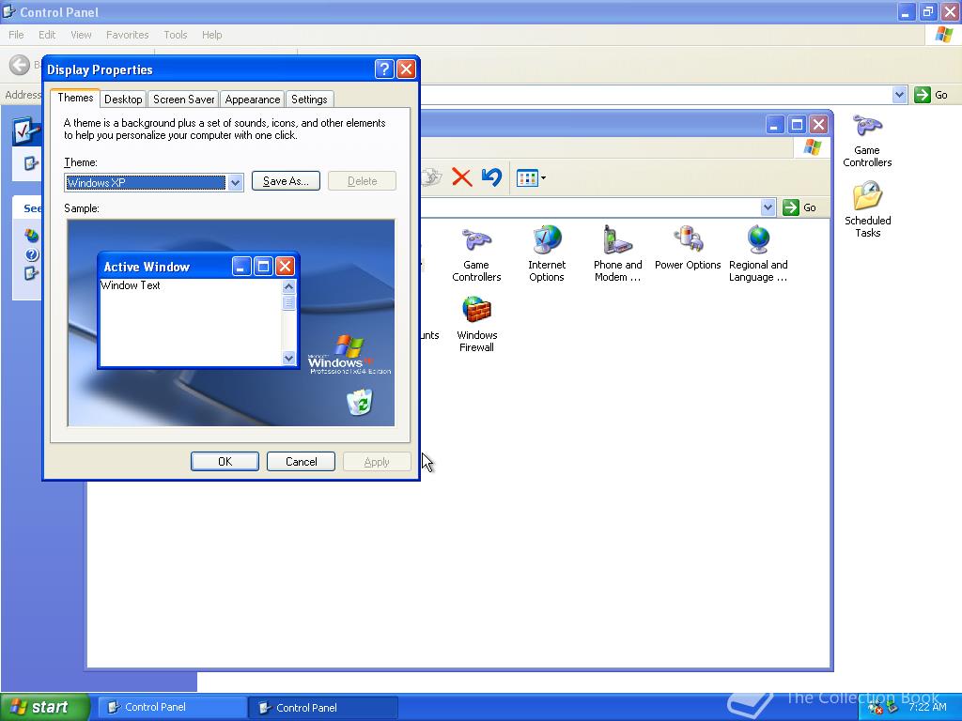
Task: Minimize the inner Control Panel window
Action: 775,125
